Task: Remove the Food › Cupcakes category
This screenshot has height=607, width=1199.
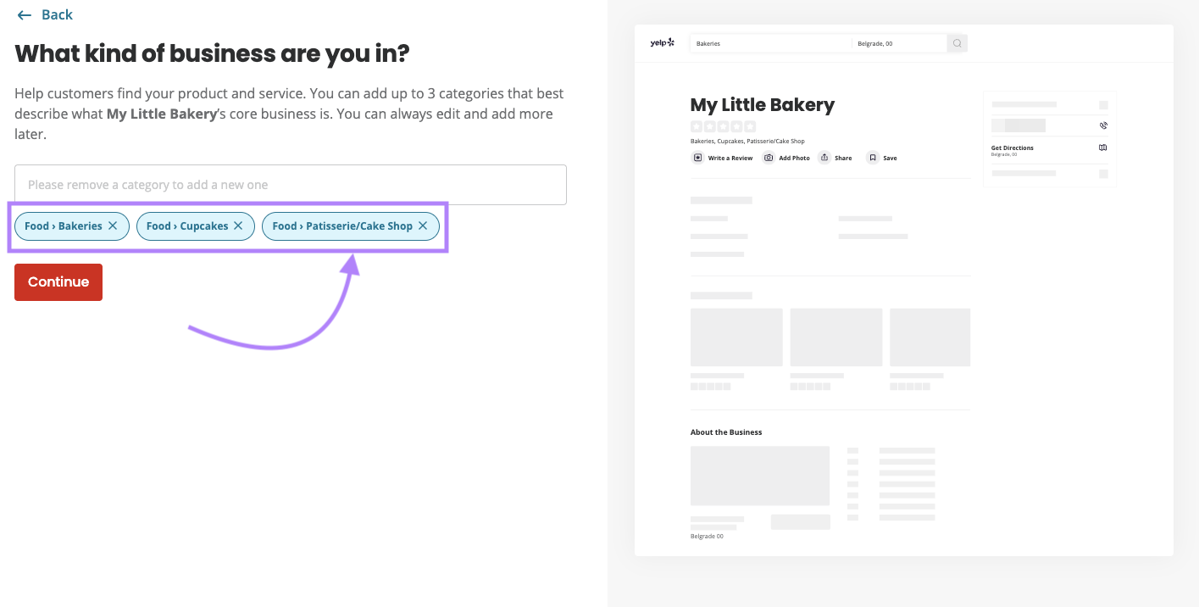Action: pyautogui.click(x=238, y=226)
